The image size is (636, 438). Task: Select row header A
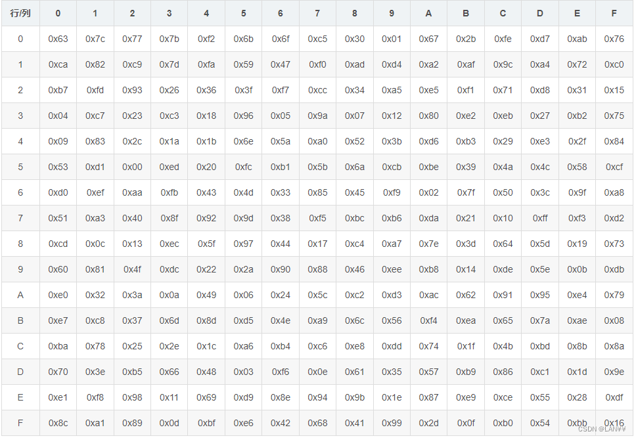pyautogui.click(x=20, y=295)
